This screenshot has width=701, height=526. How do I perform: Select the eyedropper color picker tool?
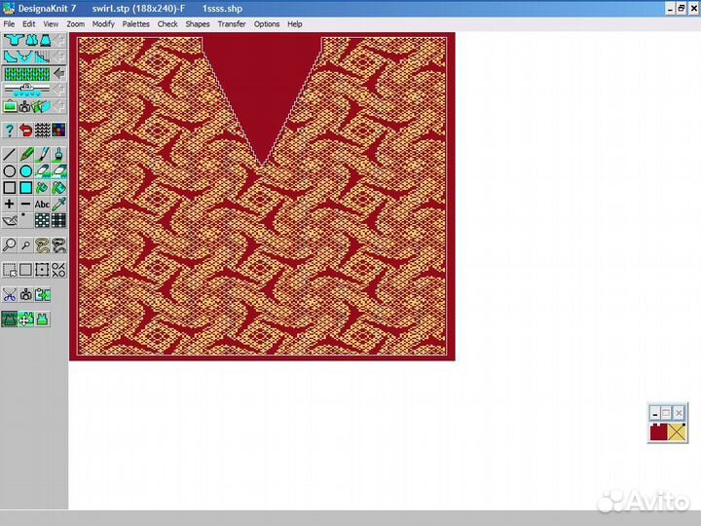click(x=58, y=205)
